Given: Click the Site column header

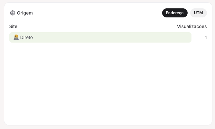Looking at the screenshot, I should (x=13, y=26).
